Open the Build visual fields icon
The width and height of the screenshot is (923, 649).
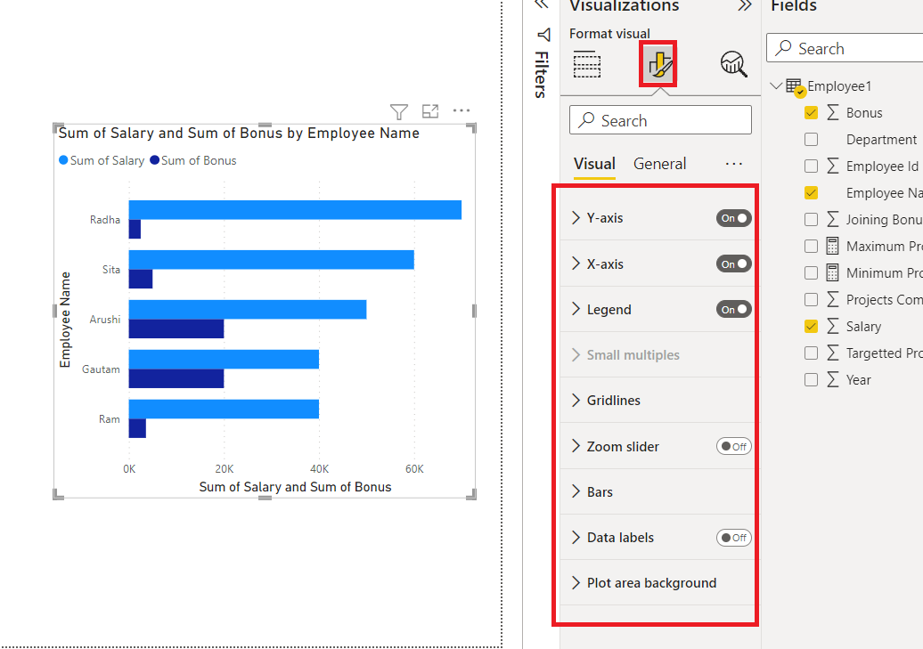tap(587, 64)
